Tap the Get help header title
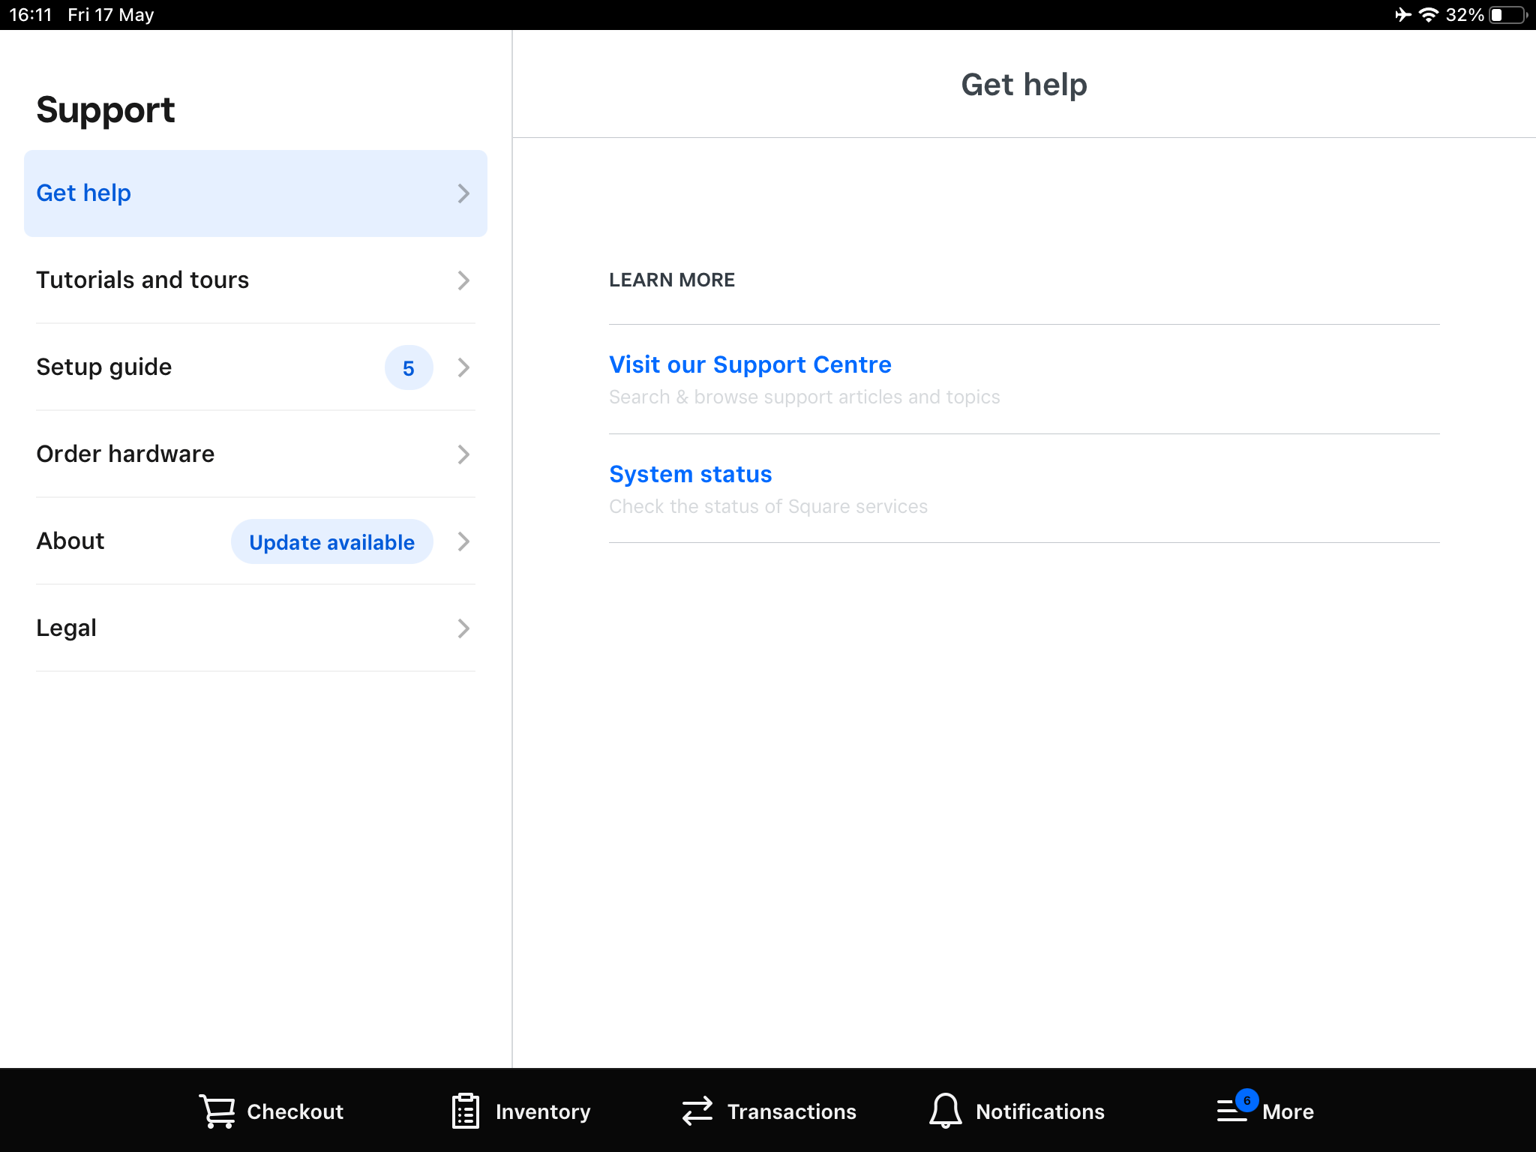 click(1024, 85)
